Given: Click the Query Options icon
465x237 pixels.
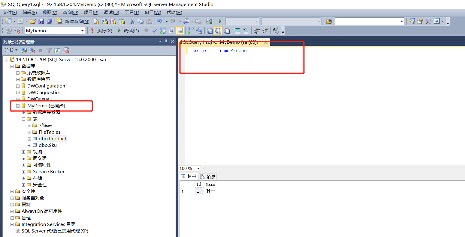Looking at the screenshot, I should (171, 31).
